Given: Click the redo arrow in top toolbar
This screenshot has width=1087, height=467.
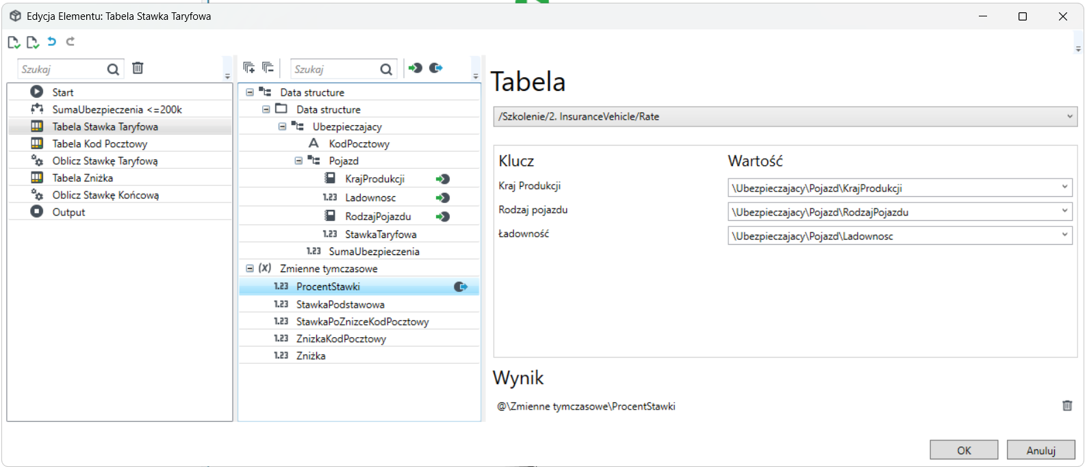Looking at the screenshot, I should (70, 42).
